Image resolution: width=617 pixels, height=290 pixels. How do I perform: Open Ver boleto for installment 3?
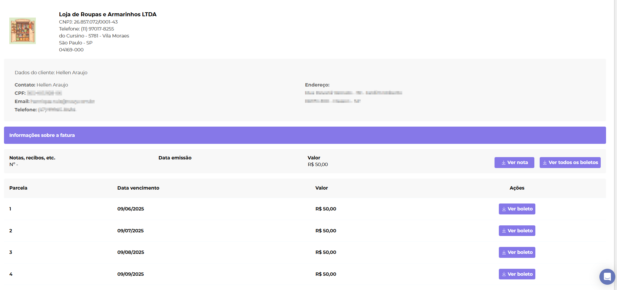coord(517,252)
